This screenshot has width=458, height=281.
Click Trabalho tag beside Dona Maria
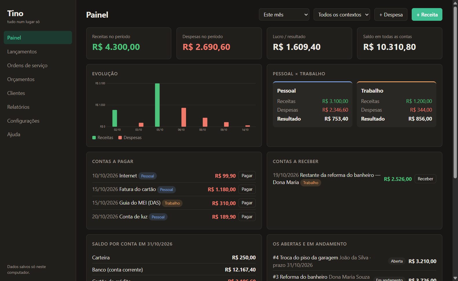click(x=311, y=183)
